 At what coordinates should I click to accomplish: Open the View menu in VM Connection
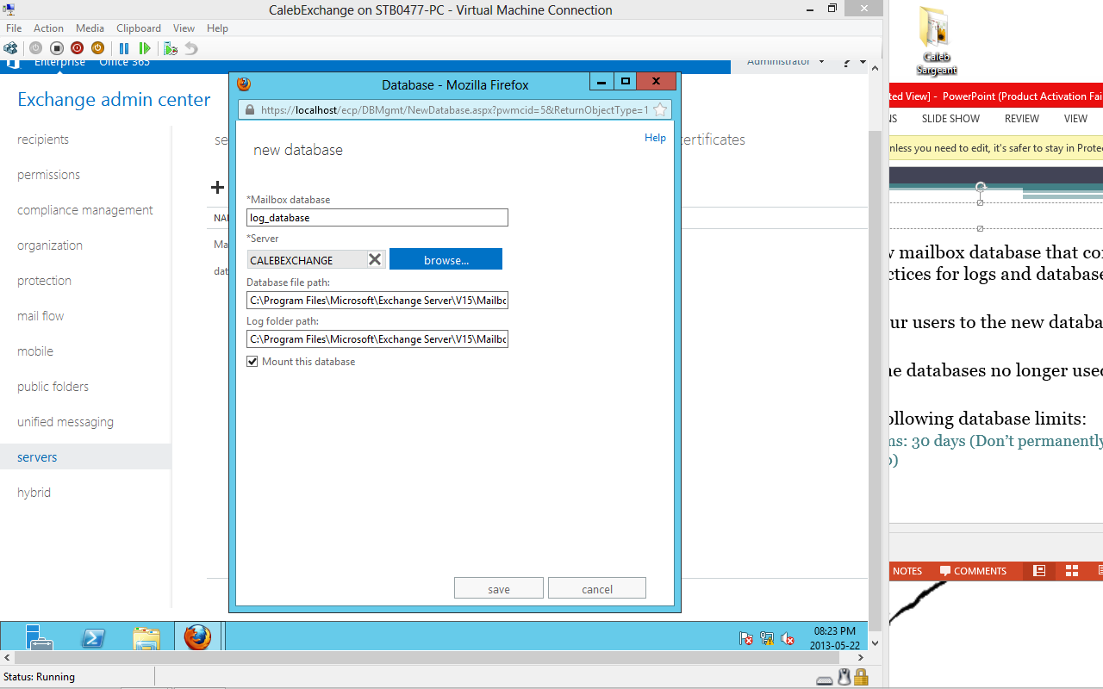[x=184, y=28]
